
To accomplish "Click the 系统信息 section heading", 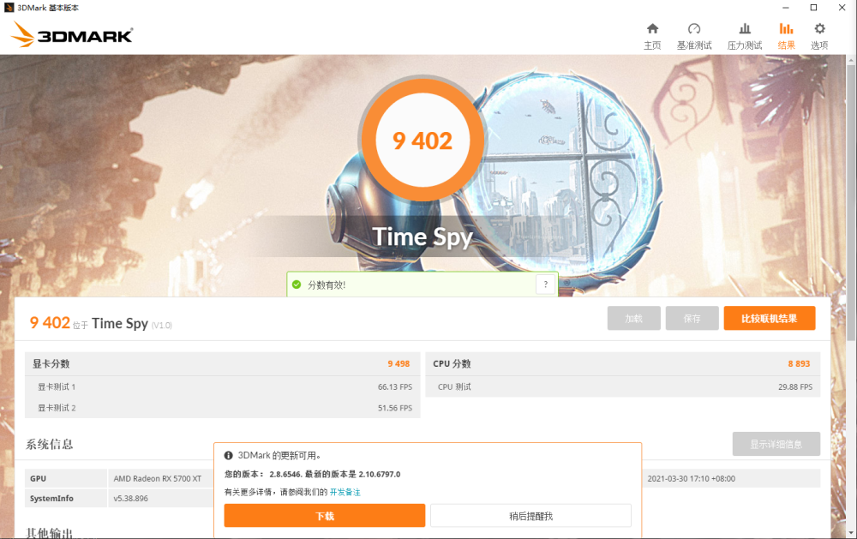I will 49,444.
